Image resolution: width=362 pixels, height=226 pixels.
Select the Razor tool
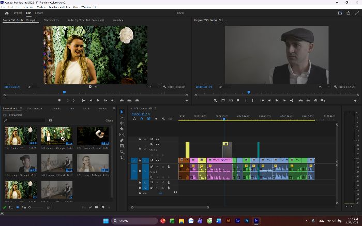122,129
